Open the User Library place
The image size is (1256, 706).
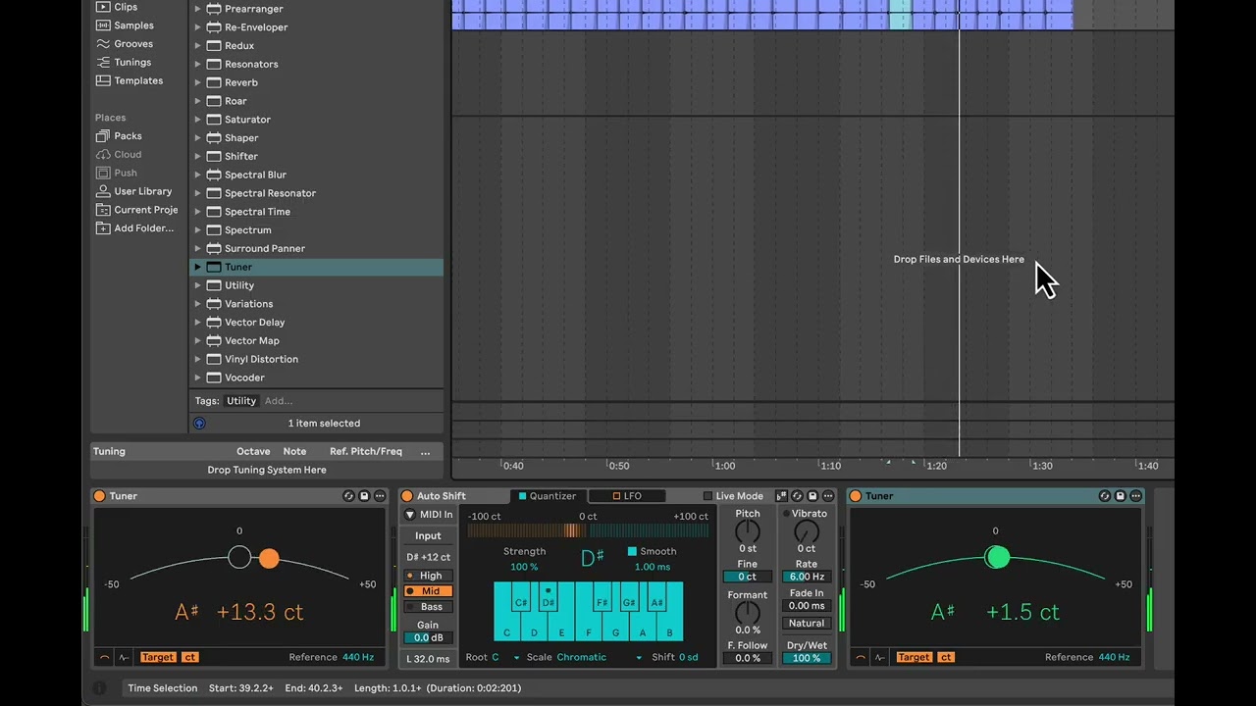pos(133,191)
